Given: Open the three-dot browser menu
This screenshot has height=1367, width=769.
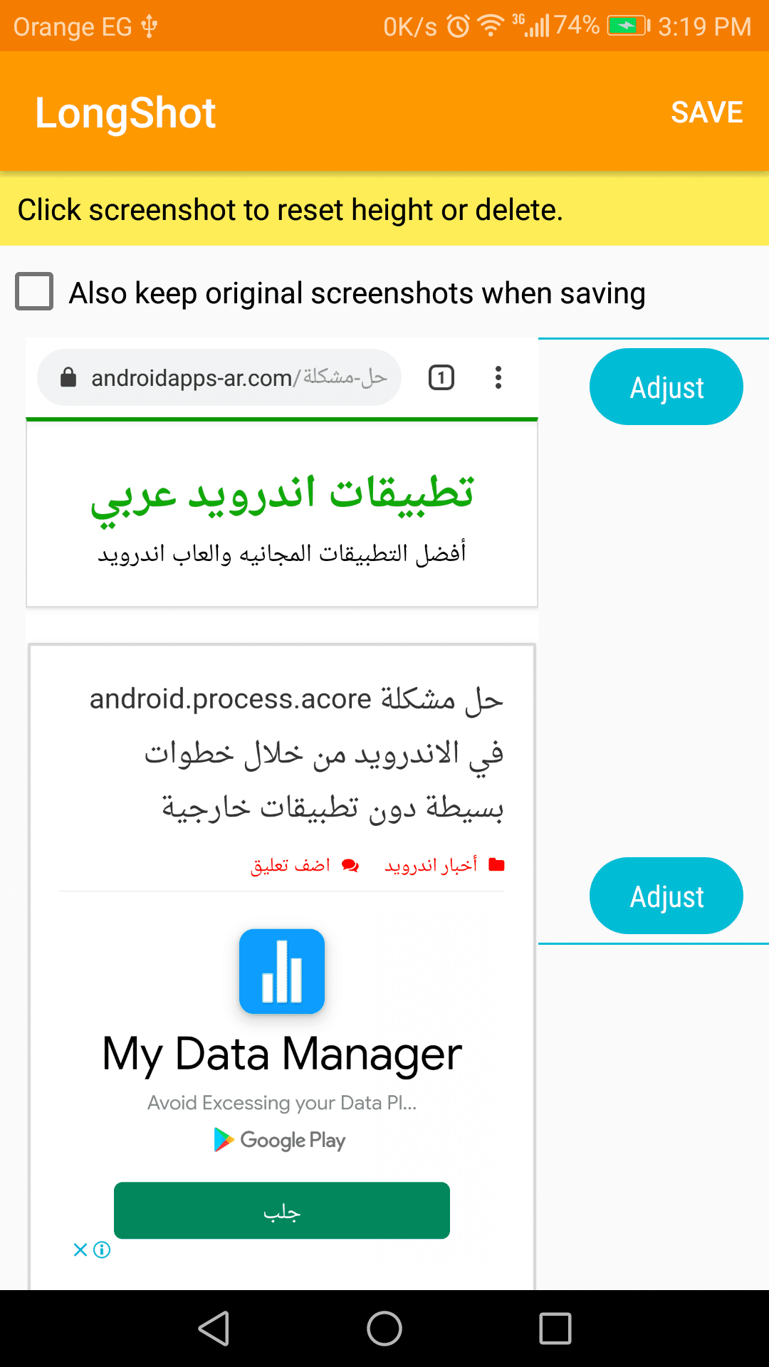Looking at the screenshot, I should click(498, 377).
